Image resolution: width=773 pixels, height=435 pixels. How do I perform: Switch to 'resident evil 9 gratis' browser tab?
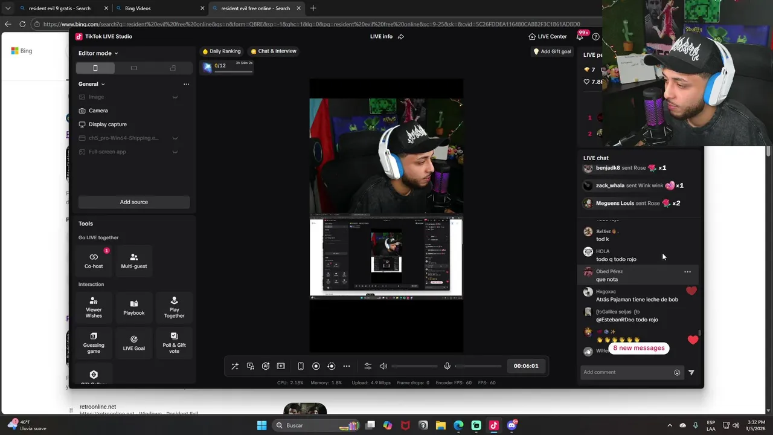[x=59, y=8]
